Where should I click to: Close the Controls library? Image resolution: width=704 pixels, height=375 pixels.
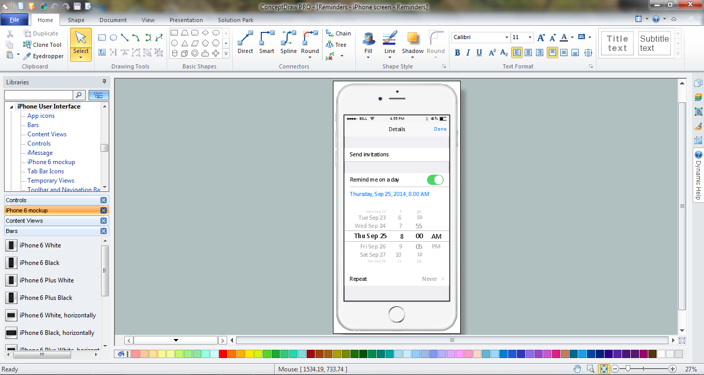tap(104, 200)
